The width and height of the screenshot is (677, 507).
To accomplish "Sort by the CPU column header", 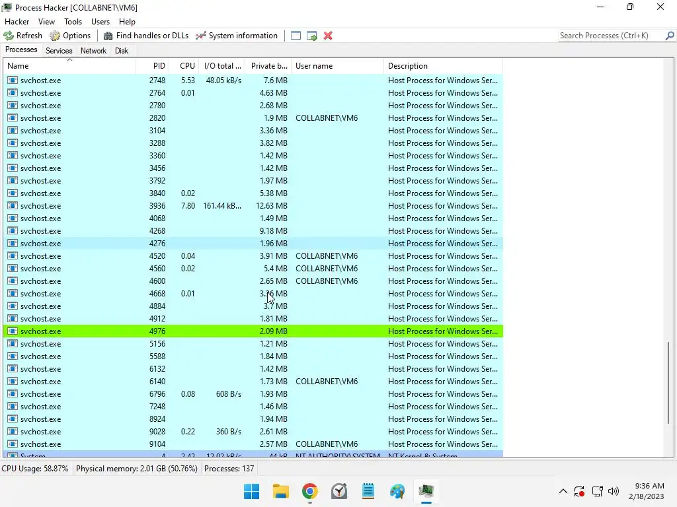I will click(x=184, y=66).
